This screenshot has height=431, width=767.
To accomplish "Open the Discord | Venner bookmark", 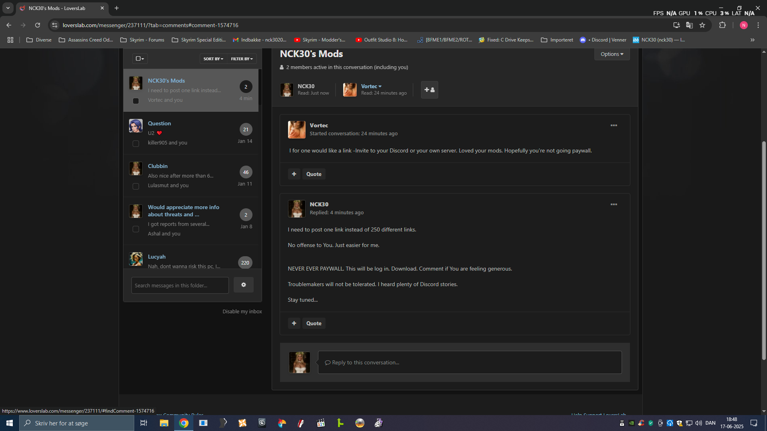I will pos(603,40).
